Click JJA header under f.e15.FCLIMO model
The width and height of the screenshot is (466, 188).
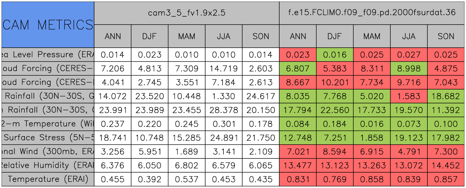(x=409, y=36)
